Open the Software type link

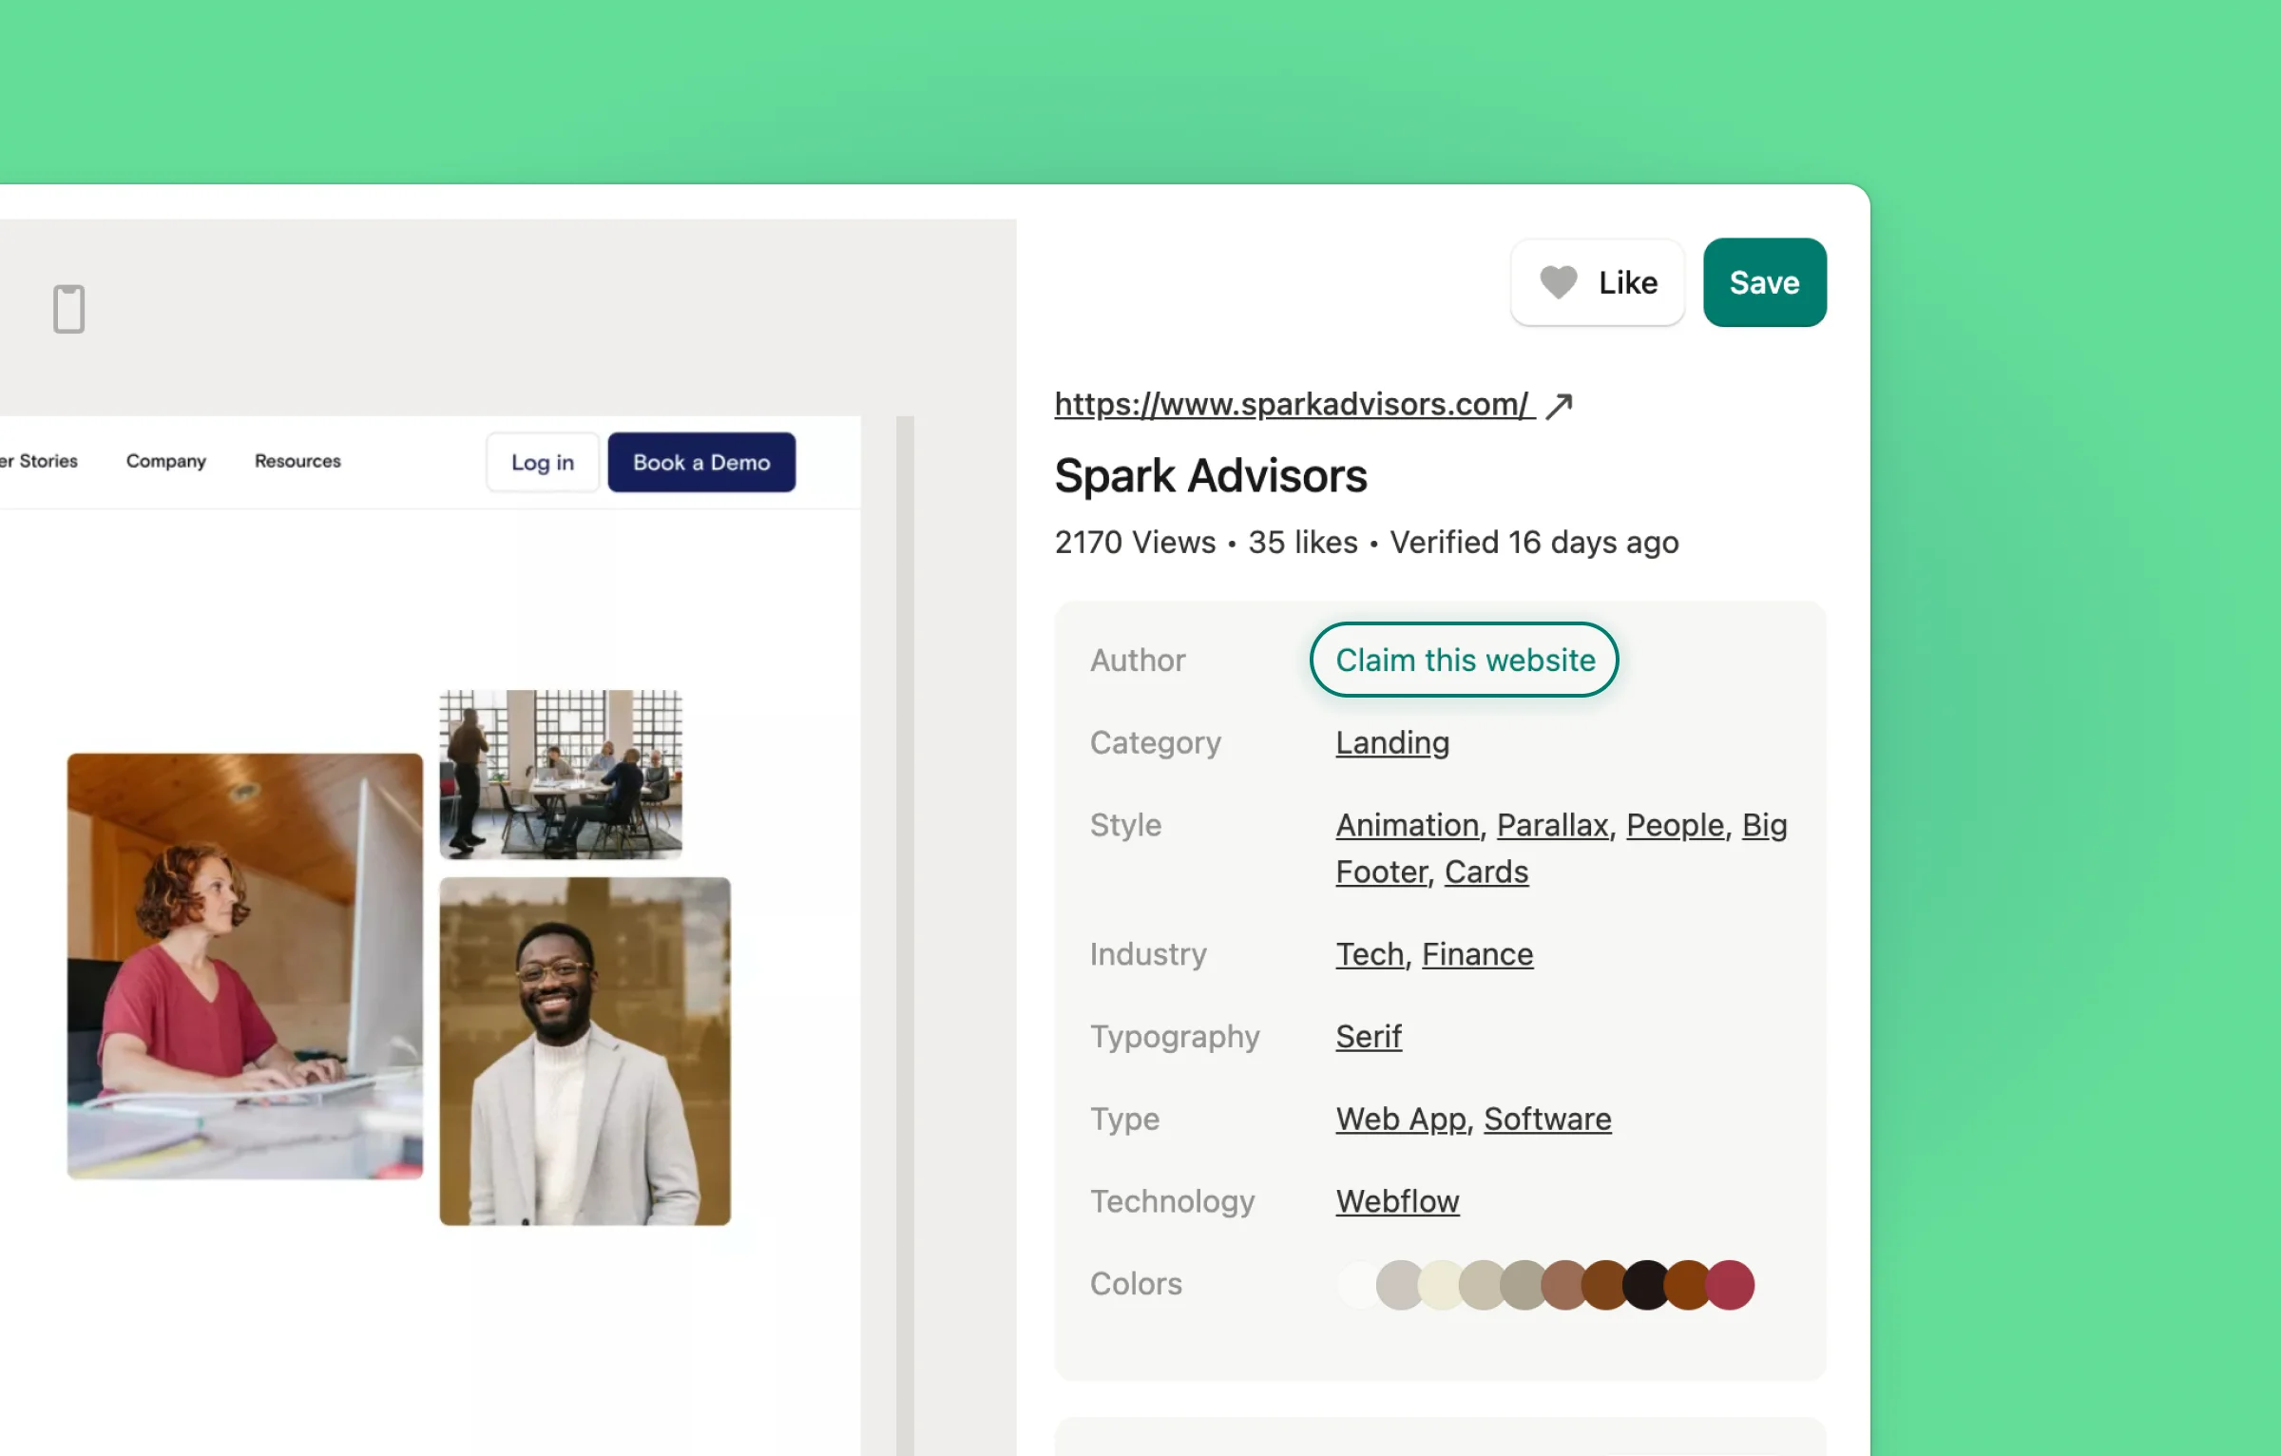pos(1547,1119)
